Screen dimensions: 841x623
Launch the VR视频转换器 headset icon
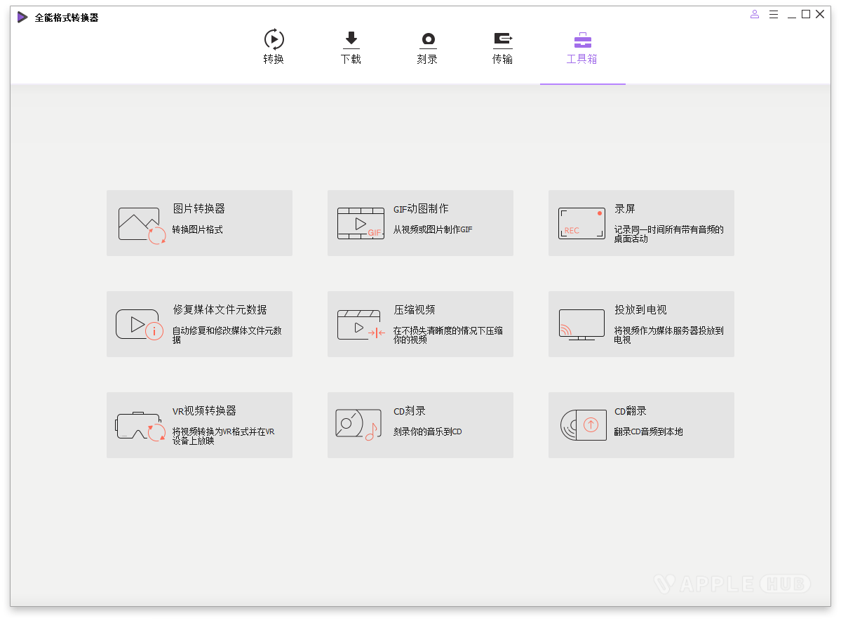coord(139,424)
